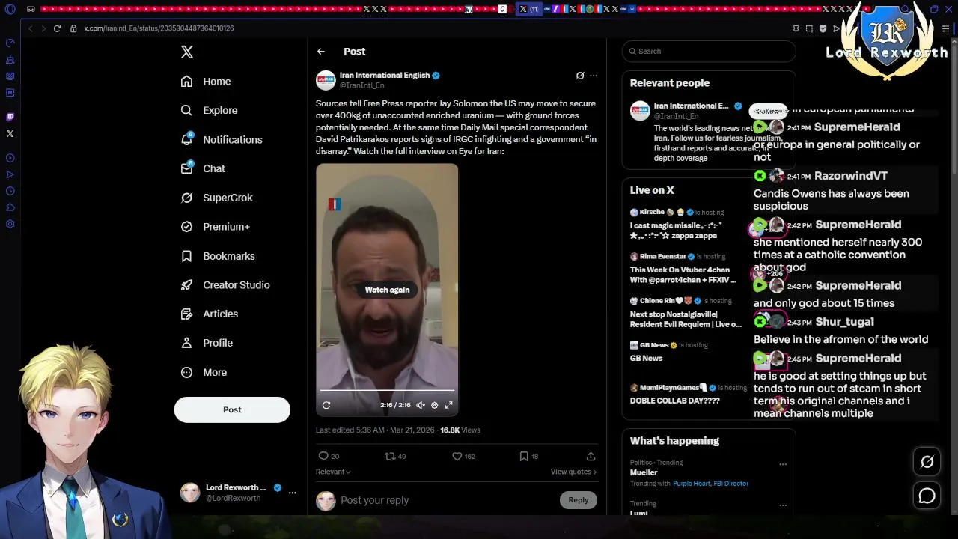Click the Purple Heart trending link
This screenshot has height=539, width=958.
[689, 484]
